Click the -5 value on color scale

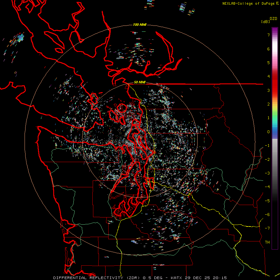pyautogui.click(x=267, y=201)
